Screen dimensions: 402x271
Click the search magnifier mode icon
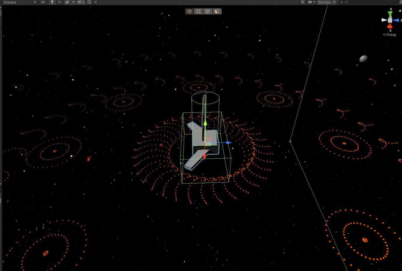click(341, 2)
